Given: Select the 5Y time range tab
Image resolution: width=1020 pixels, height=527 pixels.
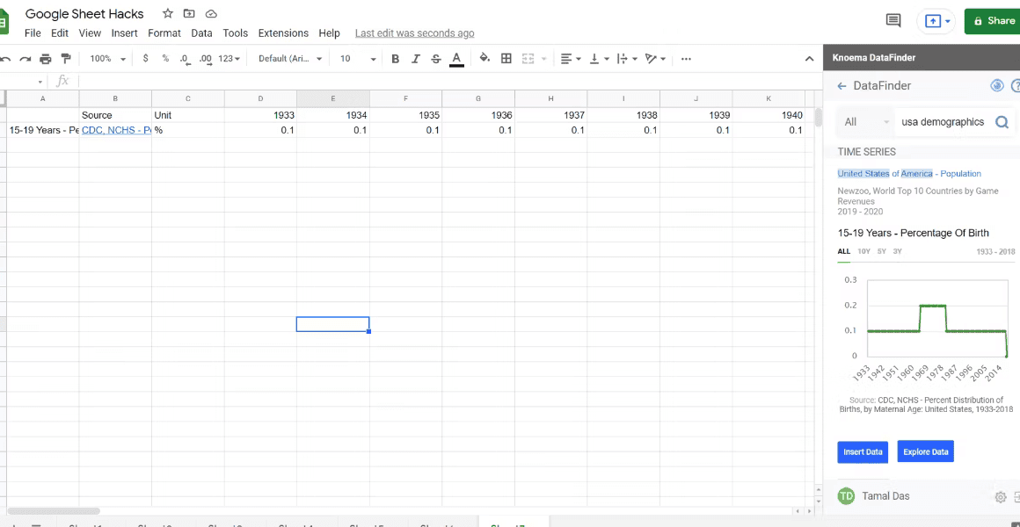Looking at the screenshot, I should tap(881, 251).
